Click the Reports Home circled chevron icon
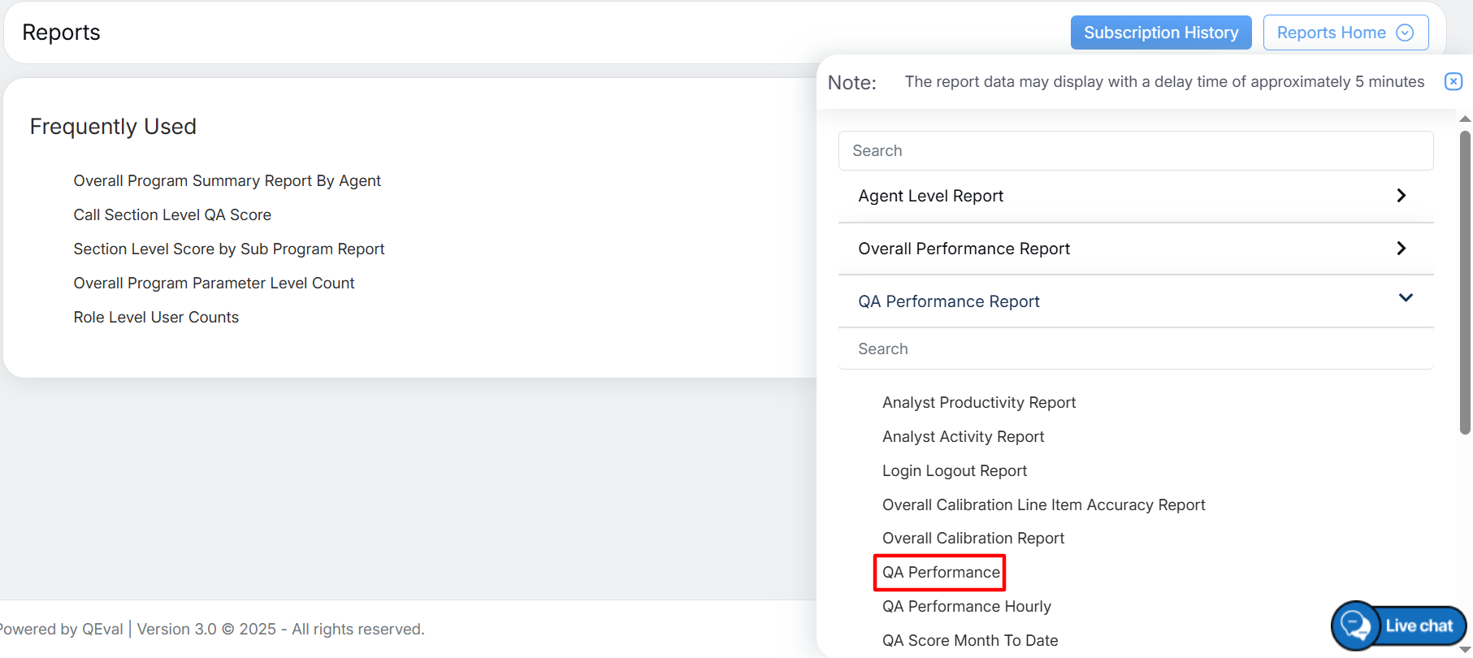 (x=1405, y=32)
